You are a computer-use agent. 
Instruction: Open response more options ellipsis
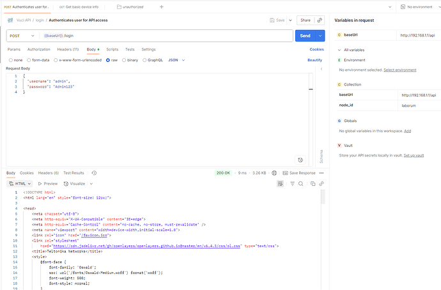tap(321, 173)
